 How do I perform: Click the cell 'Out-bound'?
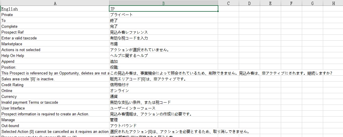tap(55, 126)
